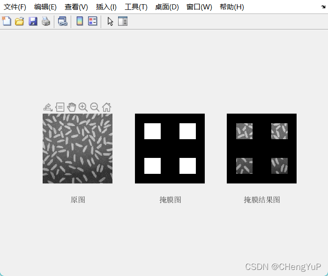Viewport: 328px width, 276px height.
Task: Activate the zoom out magnifier above 原图
Action: click(95, 107)
